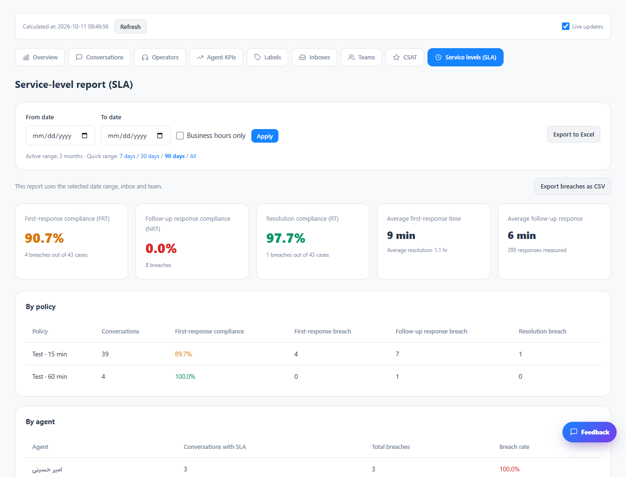Click the tag icon on Labels tab
Screen dimensions: 626x477
(x=257, y=58)
